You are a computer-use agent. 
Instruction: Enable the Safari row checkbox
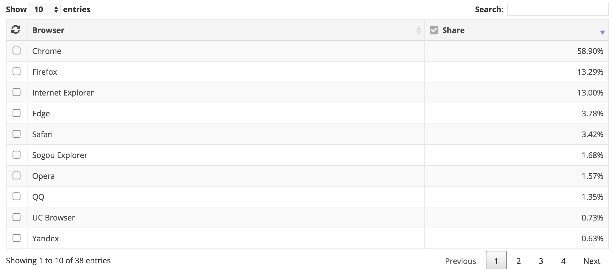click(x=16, y=134)
